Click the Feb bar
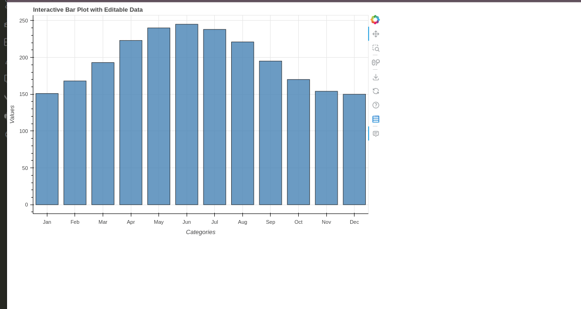Screen dimensions: 581x309 click(75, 143)
